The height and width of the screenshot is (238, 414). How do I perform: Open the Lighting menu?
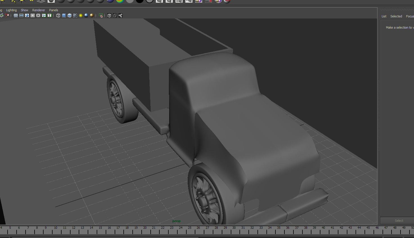[x=12, y=10]
